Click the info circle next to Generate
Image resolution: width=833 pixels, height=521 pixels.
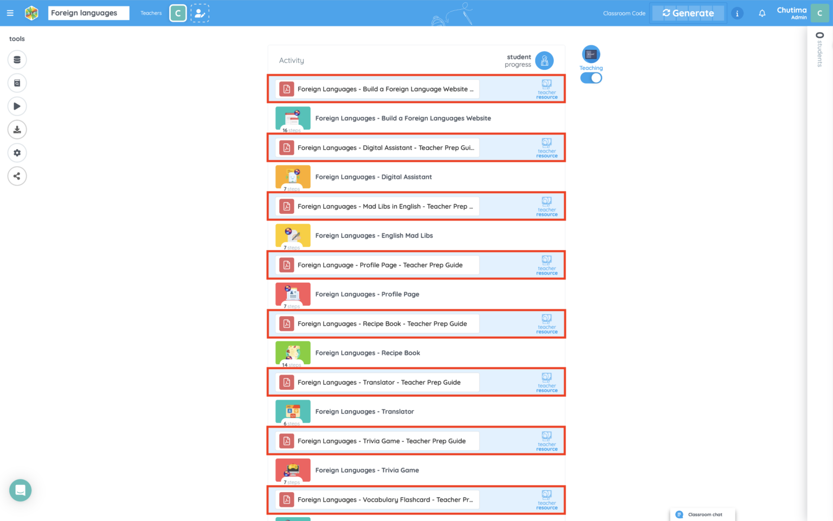737,13
